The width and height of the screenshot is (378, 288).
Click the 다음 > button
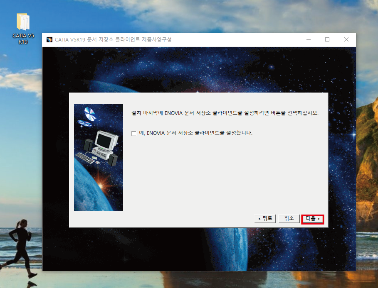[313, 219]
